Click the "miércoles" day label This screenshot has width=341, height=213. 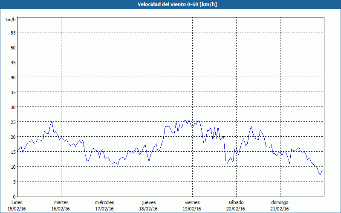pos(104,202)
